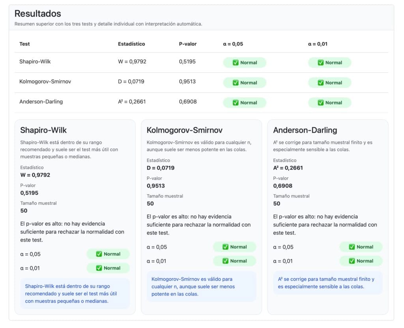Select the subtitle starting with 'Resumen superior'
The height and width of the screenshot is (328, 404).
point(108,24)
